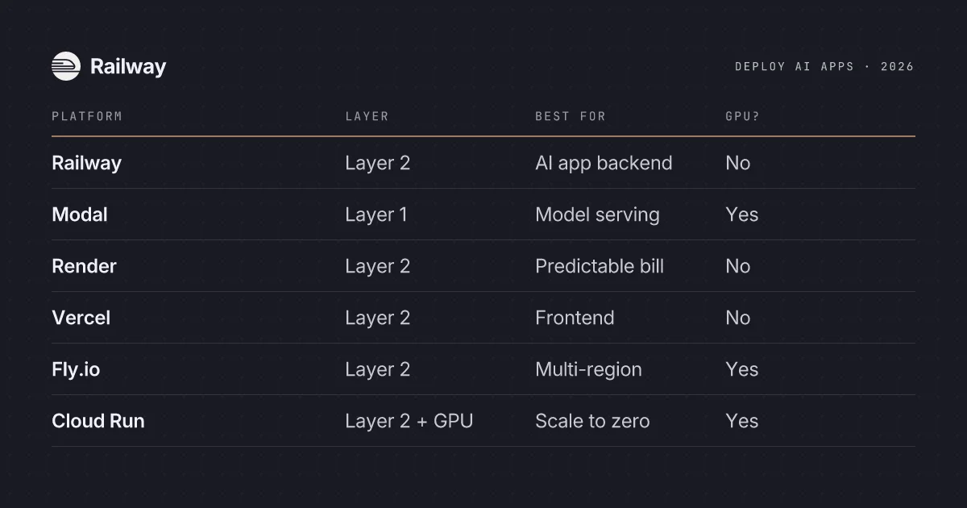
Task: Click the GPU 'Yes' in Modal row
Action: [742, 214]
